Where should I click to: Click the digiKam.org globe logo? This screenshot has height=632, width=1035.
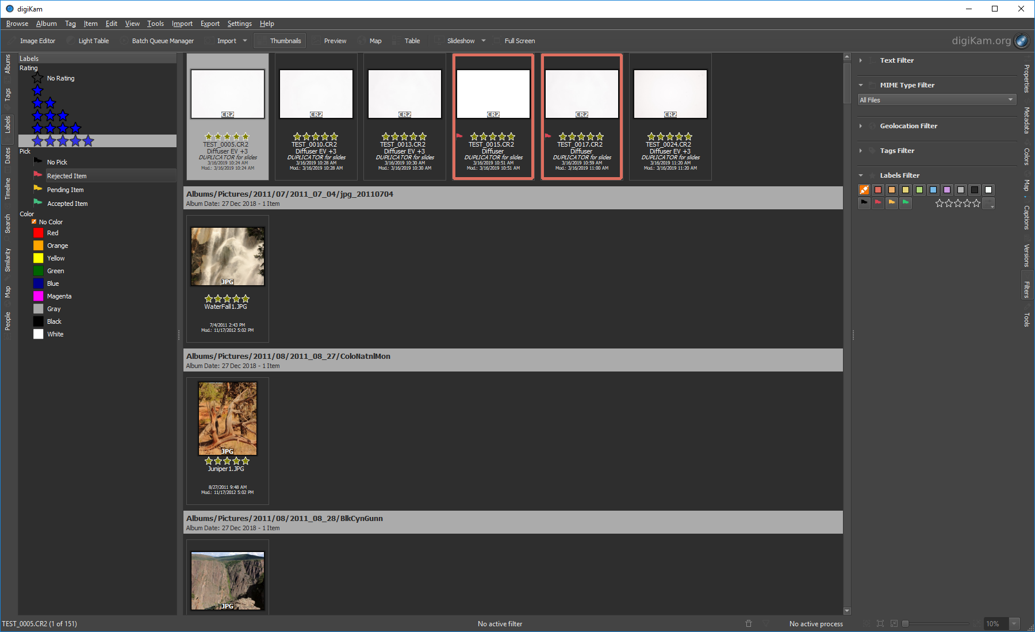coord(1022,41)
